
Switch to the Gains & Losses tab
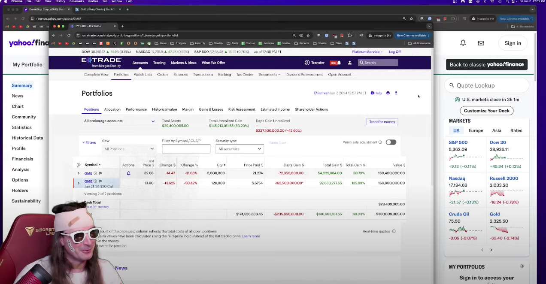tap(211, 109)
